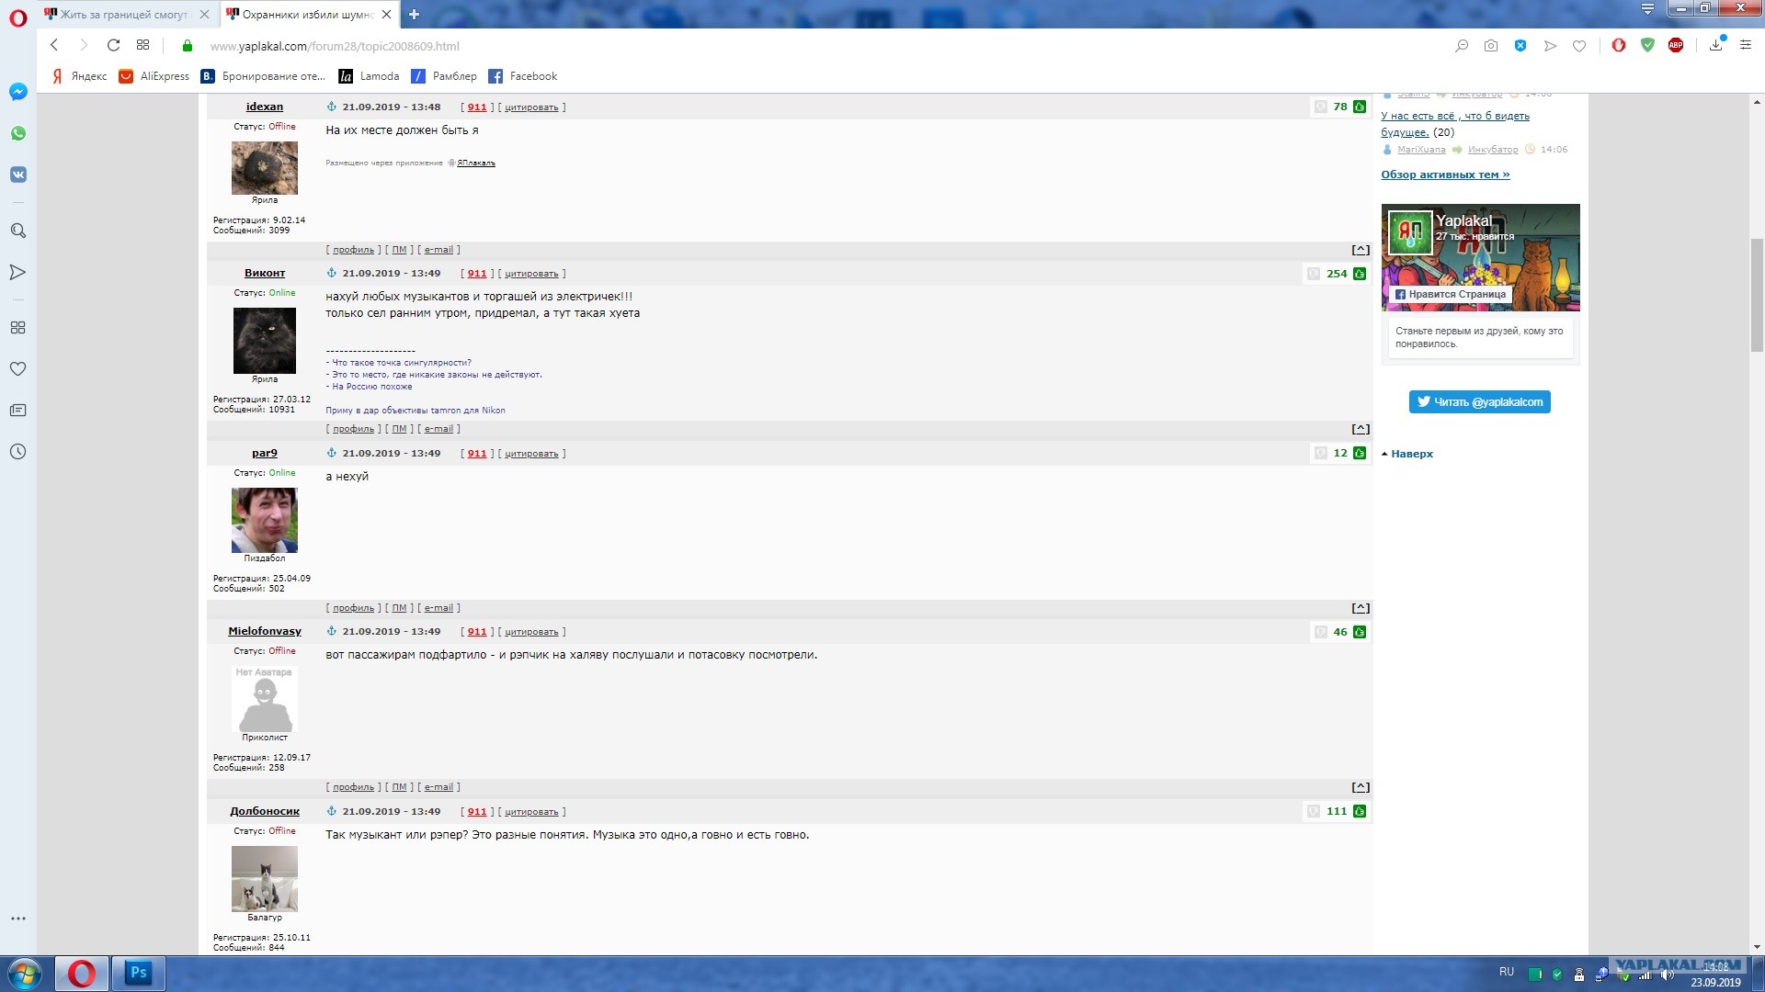Close the 'Жить за границей смогут' tab

[204, 15]
